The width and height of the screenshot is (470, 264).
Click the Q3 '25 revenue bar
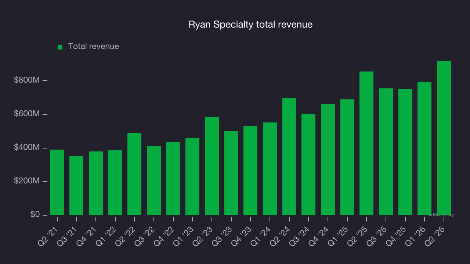[x=386, y=152]
